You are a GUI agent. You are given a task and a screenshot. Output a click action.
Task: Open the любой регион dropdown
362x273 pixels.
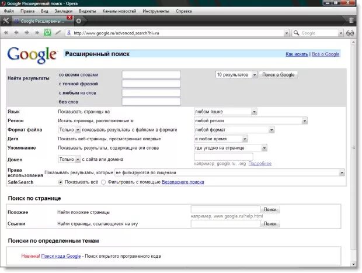point(250,120)
